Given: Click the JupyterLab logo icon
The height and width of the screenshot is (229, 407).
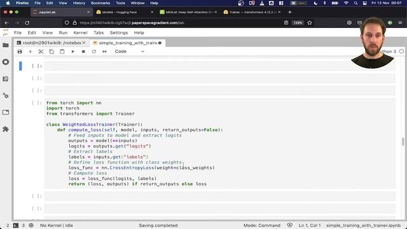Looking at the screenshot, I should pyautogui.click(x=6, y=32).
